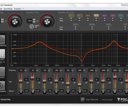Open the Save Preset menu
128x108 pixels.
(8, 9)
